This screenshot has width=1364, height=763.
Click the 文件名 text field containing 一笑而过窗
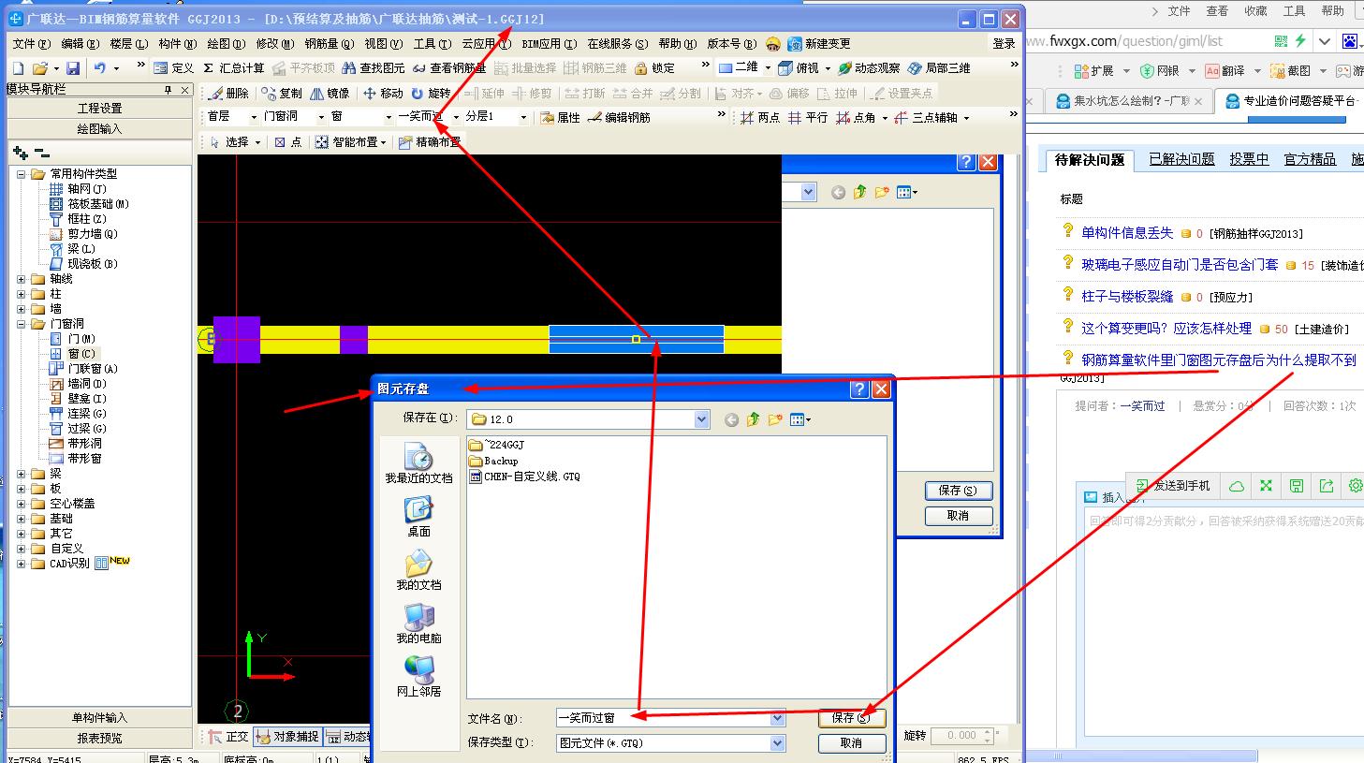[x=663, y=719]
